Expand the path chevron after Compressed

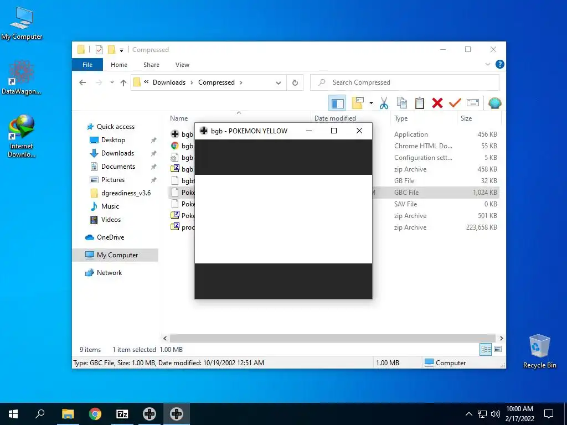click(241, 83)
